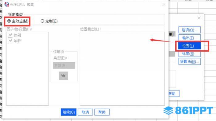Click the SPSS icon in dialog title
This screenshot has width=216, height=121.
point(6,4)
